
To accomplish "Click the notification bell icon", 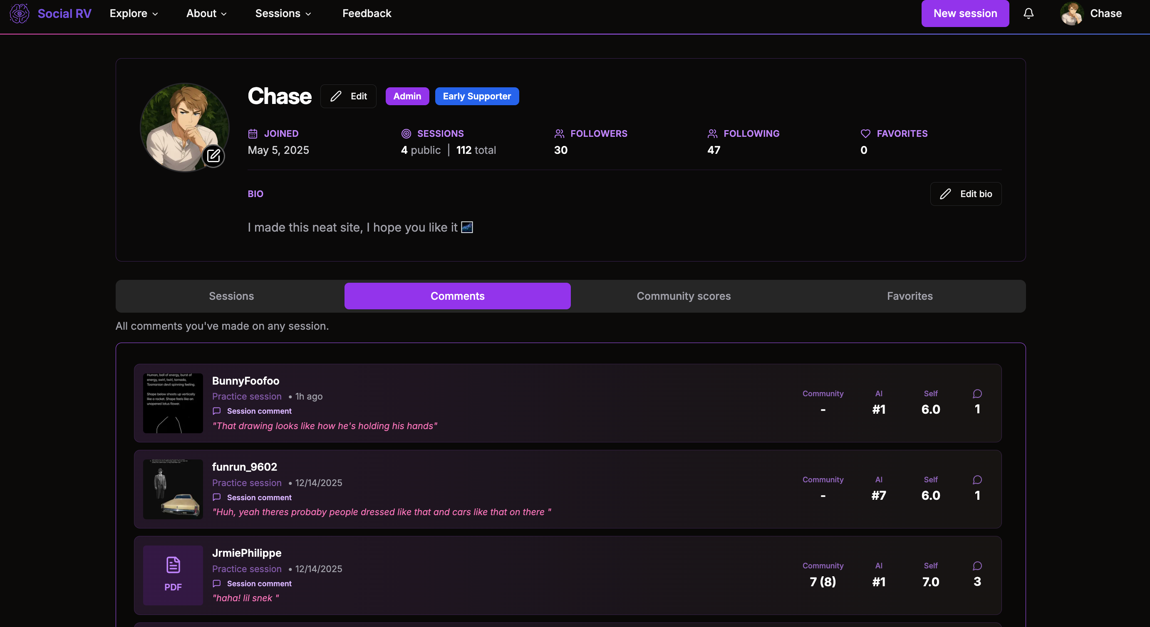I will point(1028,13).
